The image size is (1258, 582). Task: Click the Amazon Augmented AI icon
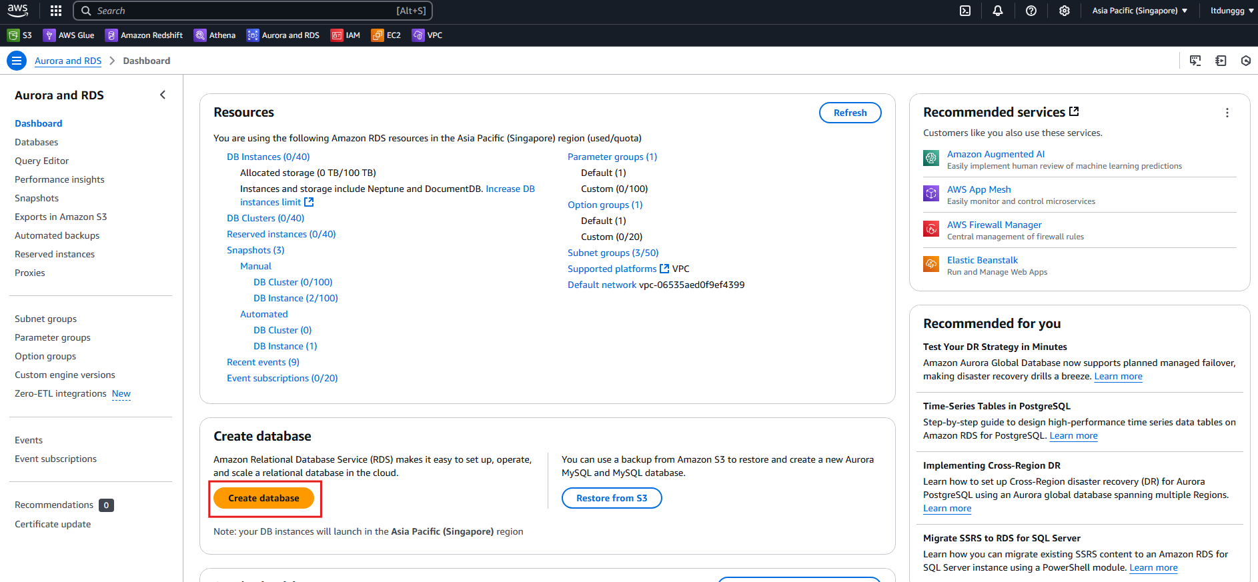pos(931,158)
